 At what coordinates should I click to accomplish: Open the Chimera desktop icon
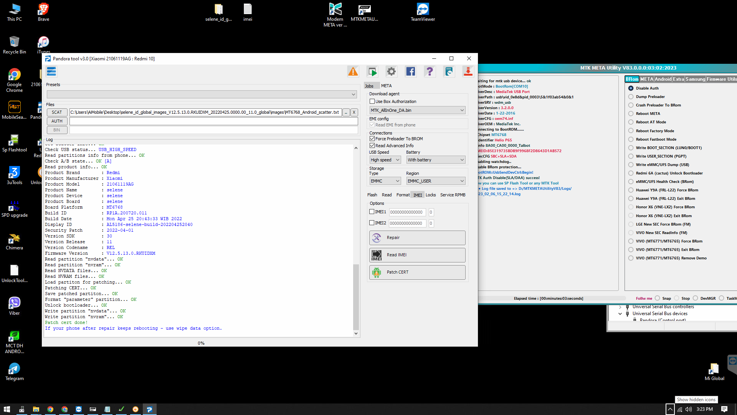point(14,241)
